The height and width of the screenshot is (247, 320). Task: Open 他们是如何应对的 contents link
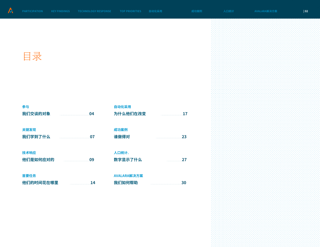[38, 160]
